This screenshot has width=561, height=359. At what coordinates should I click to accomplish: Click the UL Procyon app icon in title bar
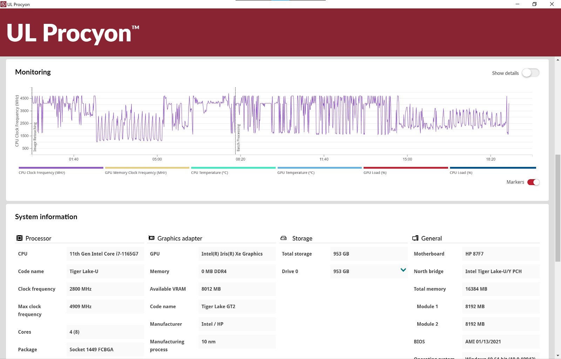[x=4, y=4]
